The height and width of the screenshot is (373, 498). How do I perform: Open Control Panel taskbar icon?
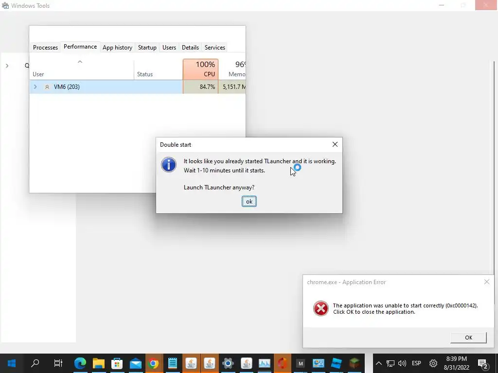[318, 363]
